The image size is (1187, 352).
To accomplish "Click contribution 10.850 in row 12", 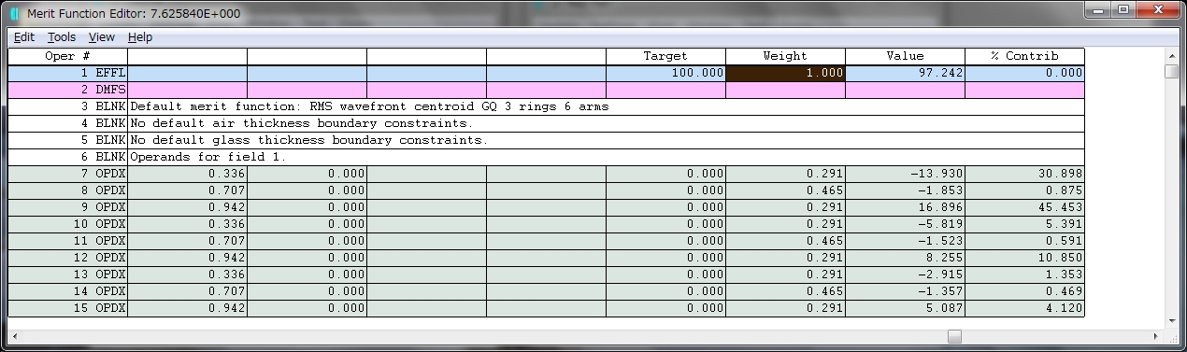I will click(x=1024, y=258).
